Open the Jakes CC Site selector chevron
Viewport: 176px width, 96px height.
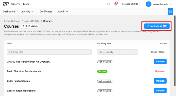point(140,4)
